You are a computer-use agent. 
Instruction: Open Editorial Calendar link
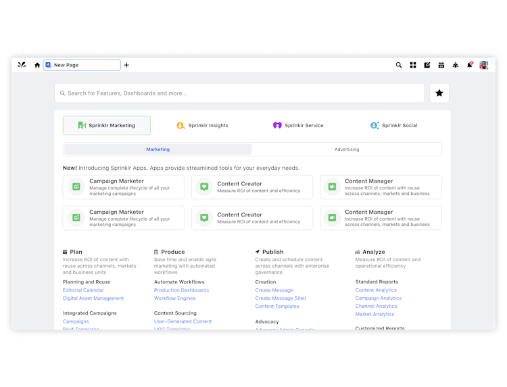point(83,290)
